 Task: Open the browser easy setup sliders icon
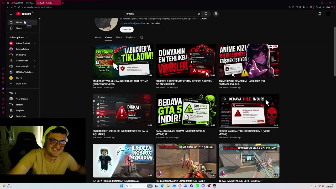point(332,7)
